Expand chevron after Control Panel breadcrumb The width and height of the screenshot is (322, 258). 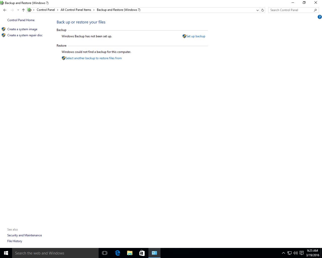(x=58, y=10)
